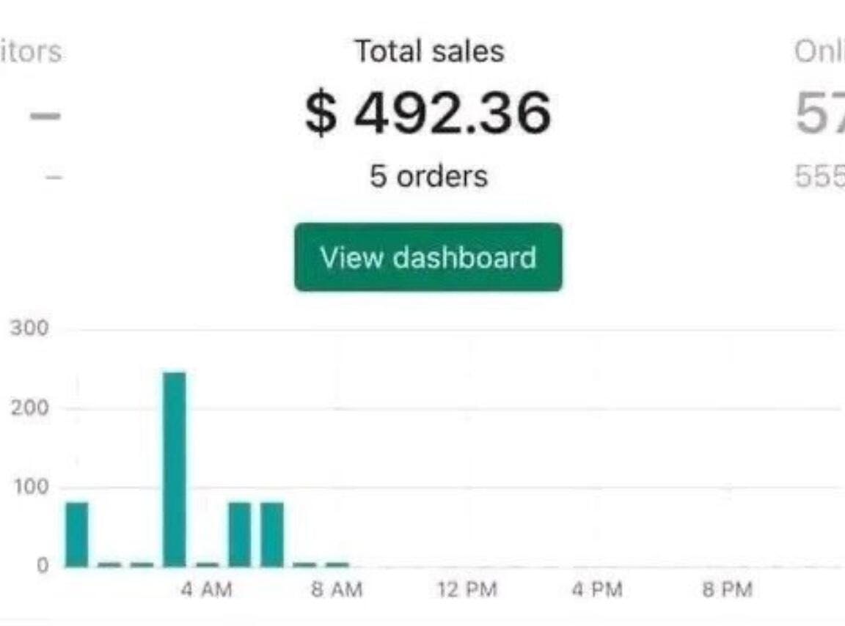The height and width of the screenshot is (626, 845).
Task: Click the 300 y-axis value
Action: (x=29, y=328)
